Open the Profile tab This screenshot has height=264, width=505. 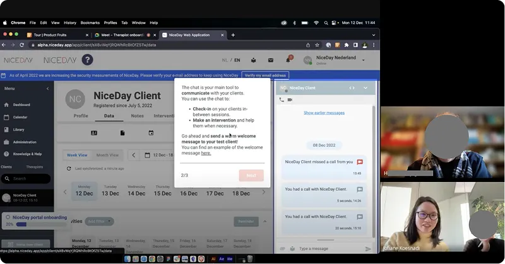tap(81, 116)
